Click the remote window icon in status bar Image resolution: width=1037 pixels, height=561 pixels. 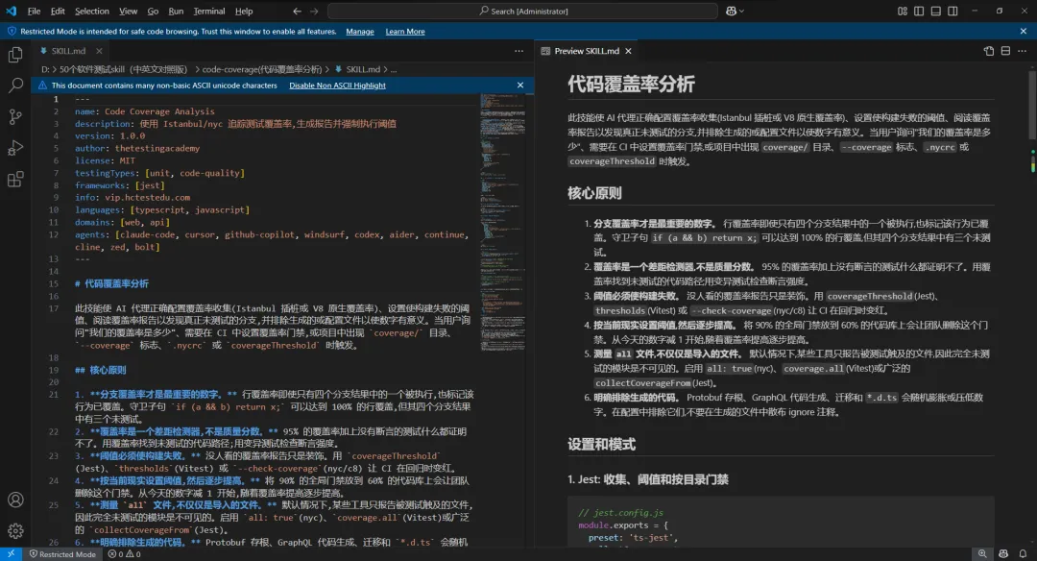point(11,554)
